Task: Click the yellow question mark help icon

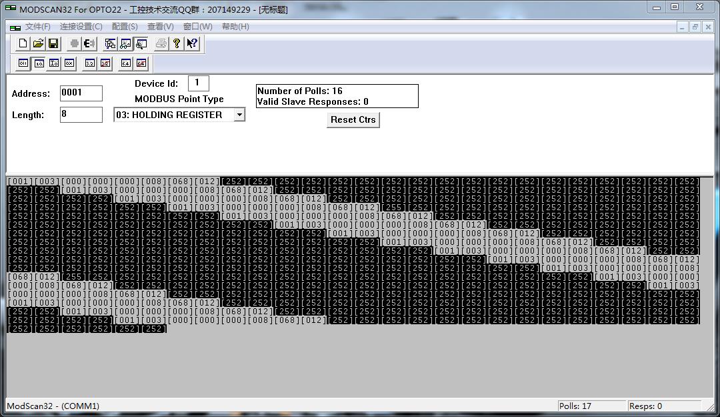Action: pyautogui.click(x=176, y=44)
